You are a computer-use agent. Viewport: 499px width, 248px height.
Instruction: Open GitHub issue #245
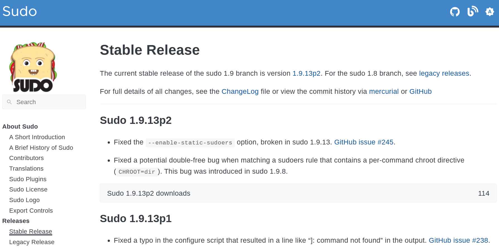click(x=363, y=142)
